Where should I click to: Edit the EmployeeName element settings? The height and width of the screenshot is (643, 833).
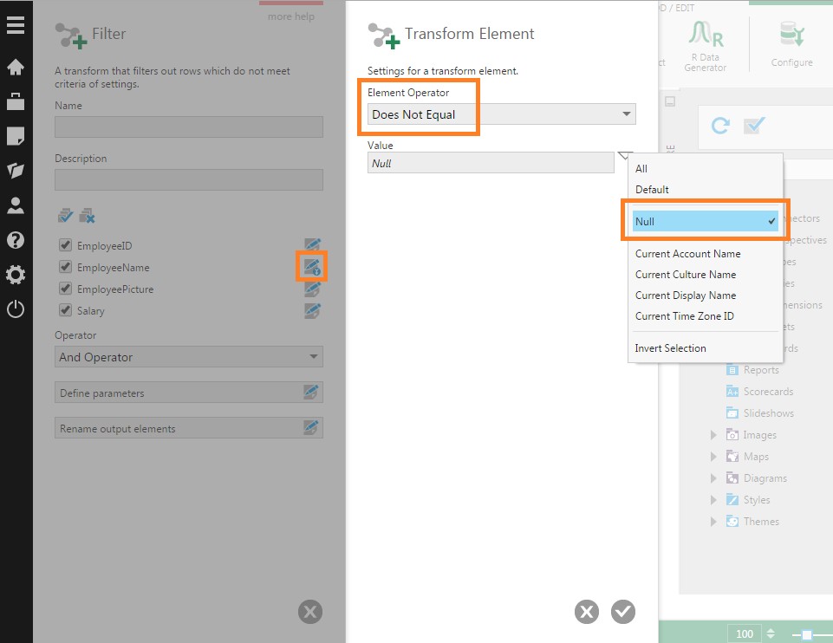tap(312, 267)
